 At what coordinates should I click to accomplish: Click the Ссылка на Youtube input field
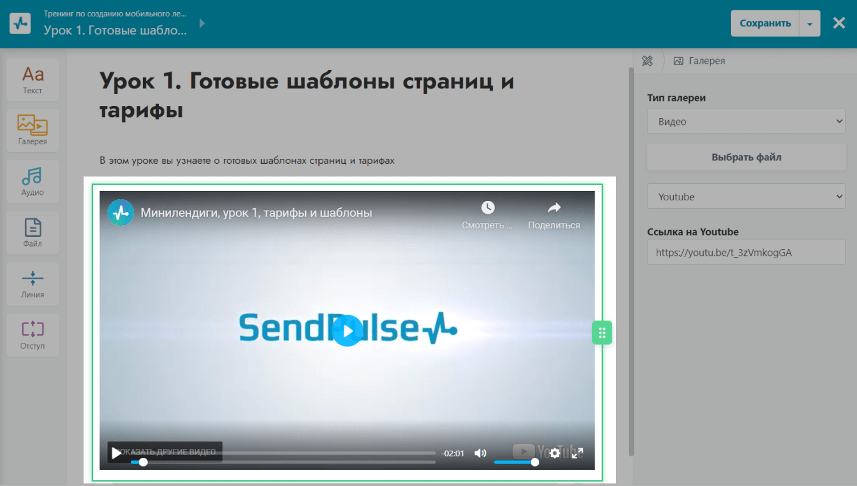click(x=746, y=252)
